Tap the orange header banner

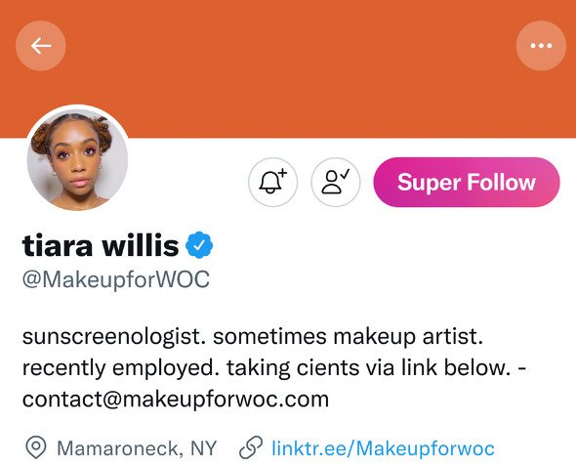click(288, 68)
